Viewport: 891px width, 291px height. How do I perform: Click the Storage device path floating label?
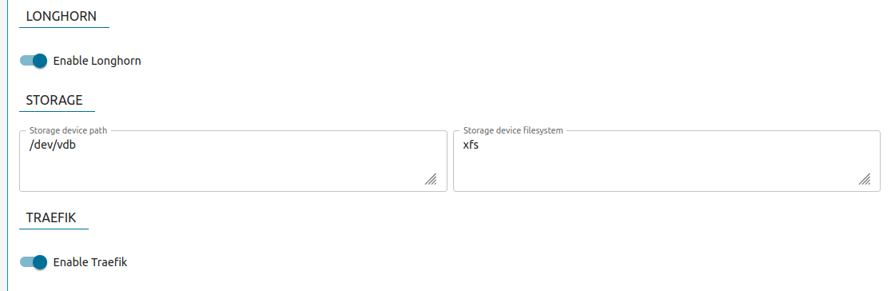click(68, 130)
